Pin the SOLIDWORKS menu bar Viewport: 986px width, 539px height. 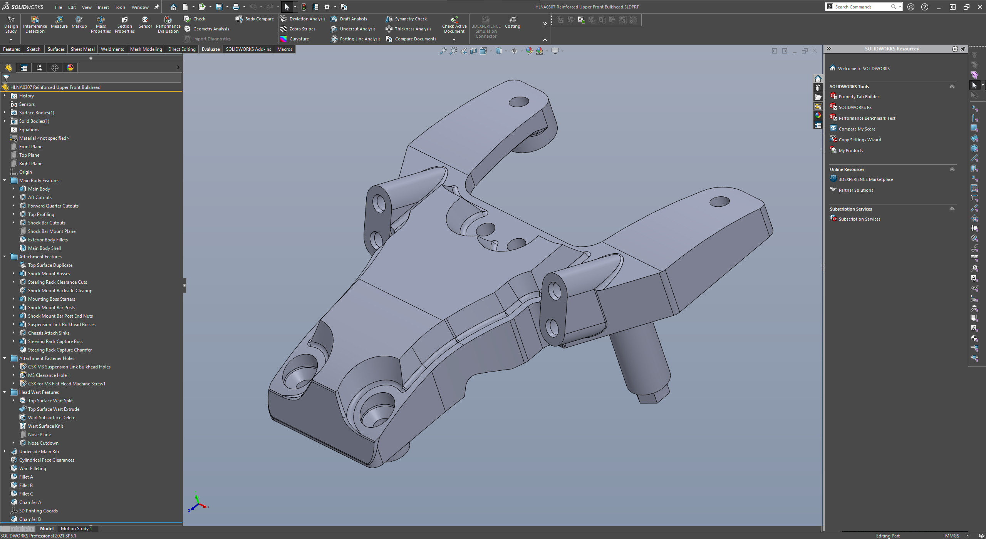pyautogui.click(x=157, y=7)
